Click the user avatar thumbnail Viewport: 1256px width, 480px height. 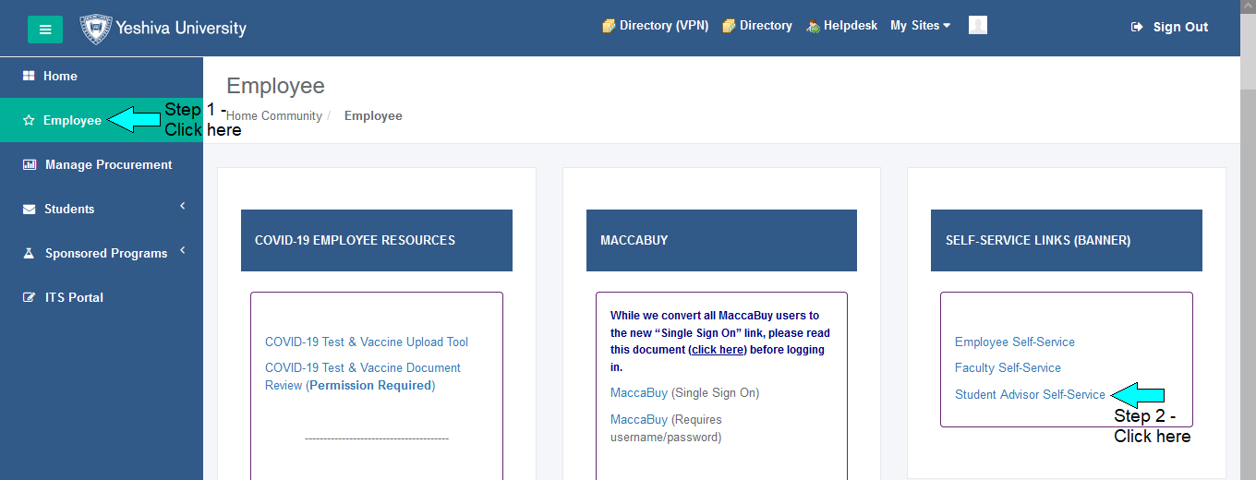click(978, 25)
